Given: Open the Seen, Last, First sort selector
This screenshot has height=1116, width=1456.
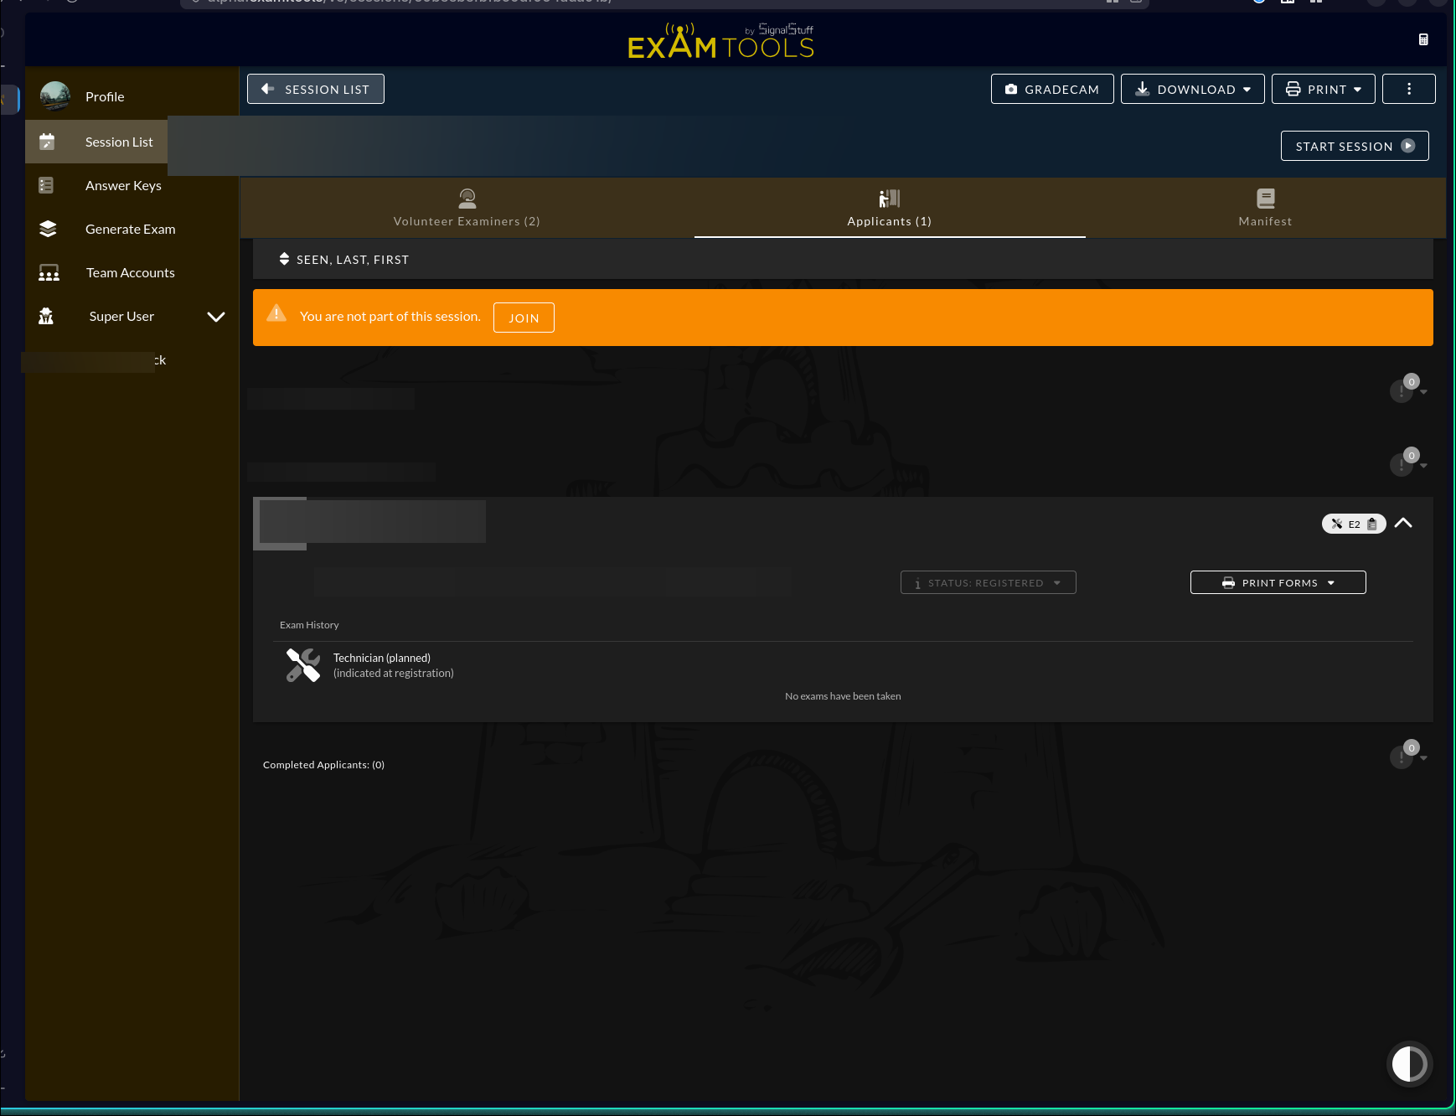Looking at the screenshot, I should coord(344,260).
